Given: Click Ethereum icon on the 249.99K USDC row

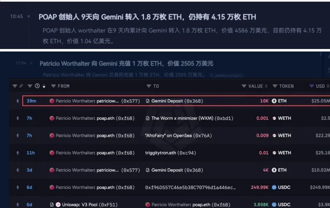Looking at the screenshot, I should (x=18, y=187).
